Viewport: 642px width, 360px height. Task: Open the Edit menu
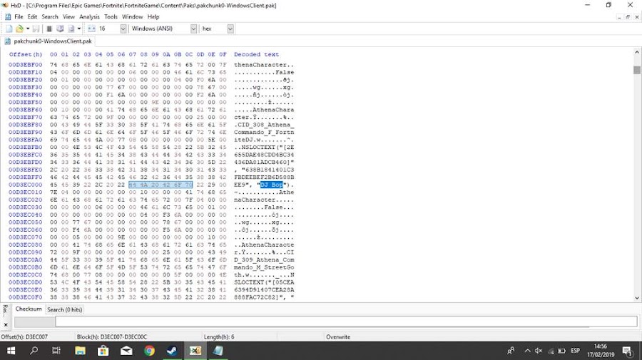click(32, 17)
